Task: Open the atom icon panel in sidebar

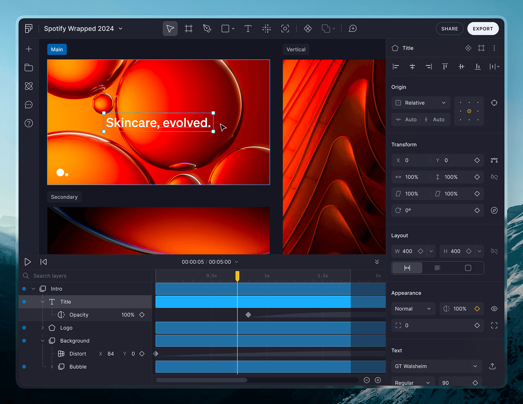Action: (29, 86)
